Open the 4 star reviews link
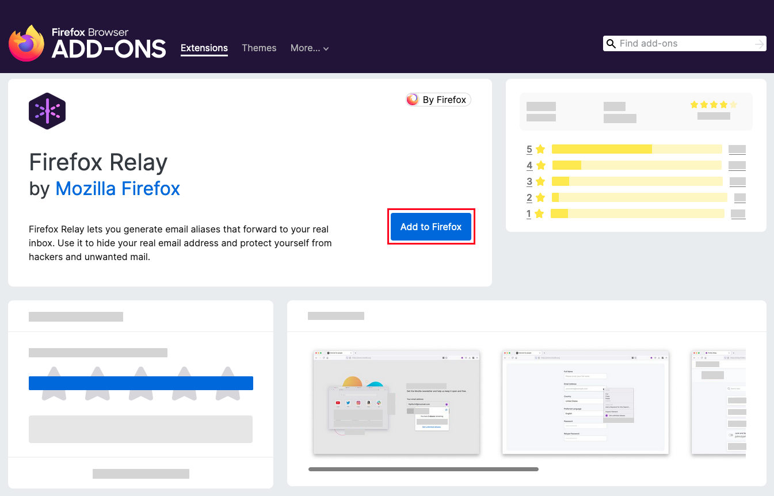774x496 pixels. 529,166
